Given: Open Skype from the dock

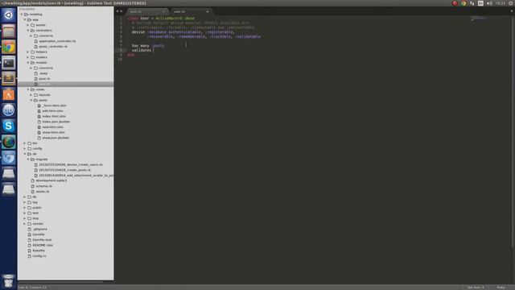Looking at the screenshot, I should pyautogui.click(x=9, y=126).
